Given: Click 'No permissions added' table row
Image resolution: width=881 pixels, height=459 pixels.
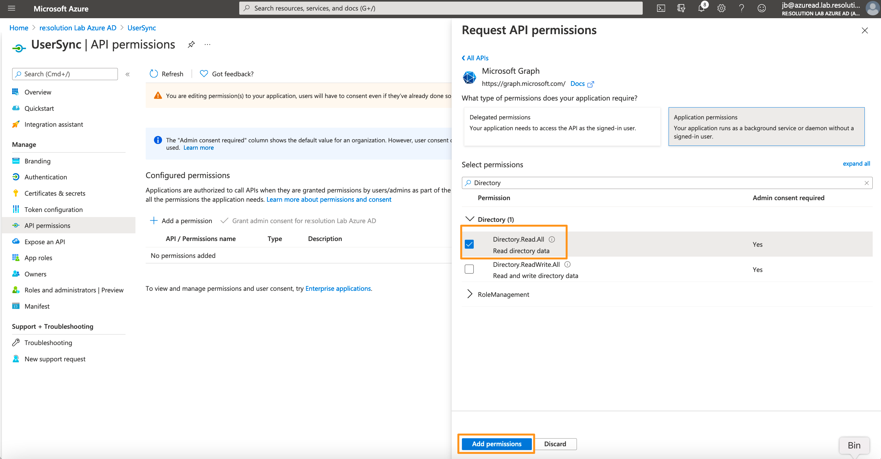Looking at the screenshot, I should [x=299, y=255].
